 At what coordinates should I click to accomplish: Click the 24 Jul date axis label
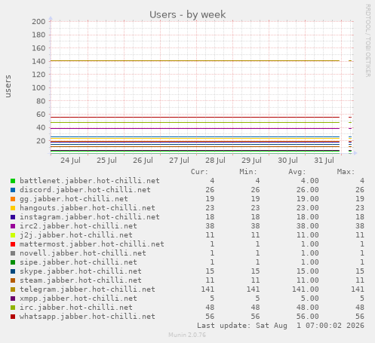click(70, 161)
